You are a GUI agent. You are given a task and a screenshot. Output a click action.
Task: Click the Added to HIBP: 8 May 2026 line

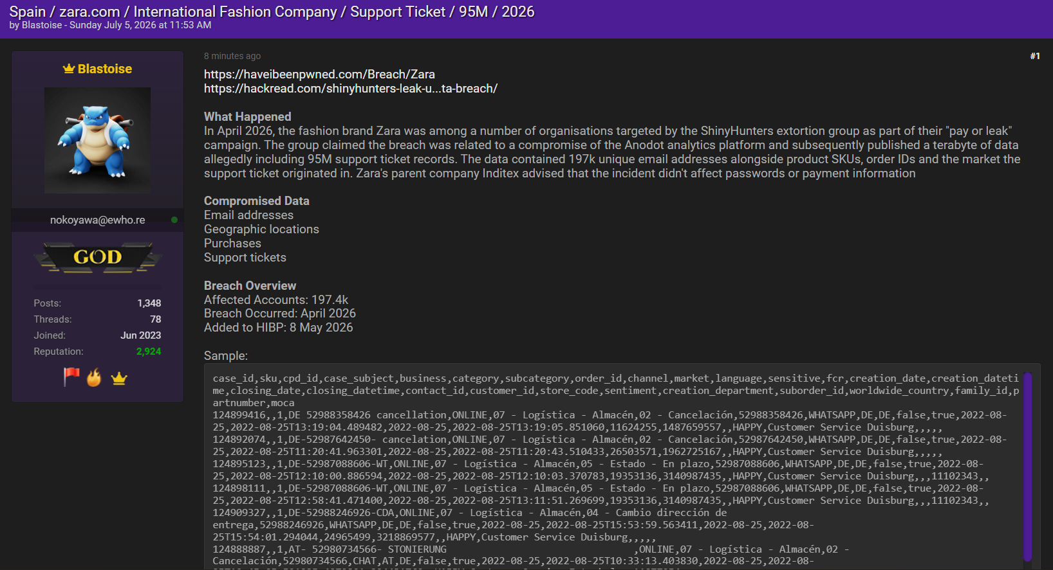pos(279,328)
